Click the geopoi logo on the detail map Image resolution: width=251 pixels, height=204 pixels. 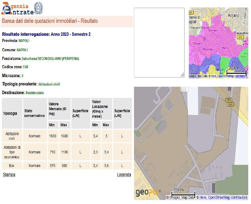148,193
